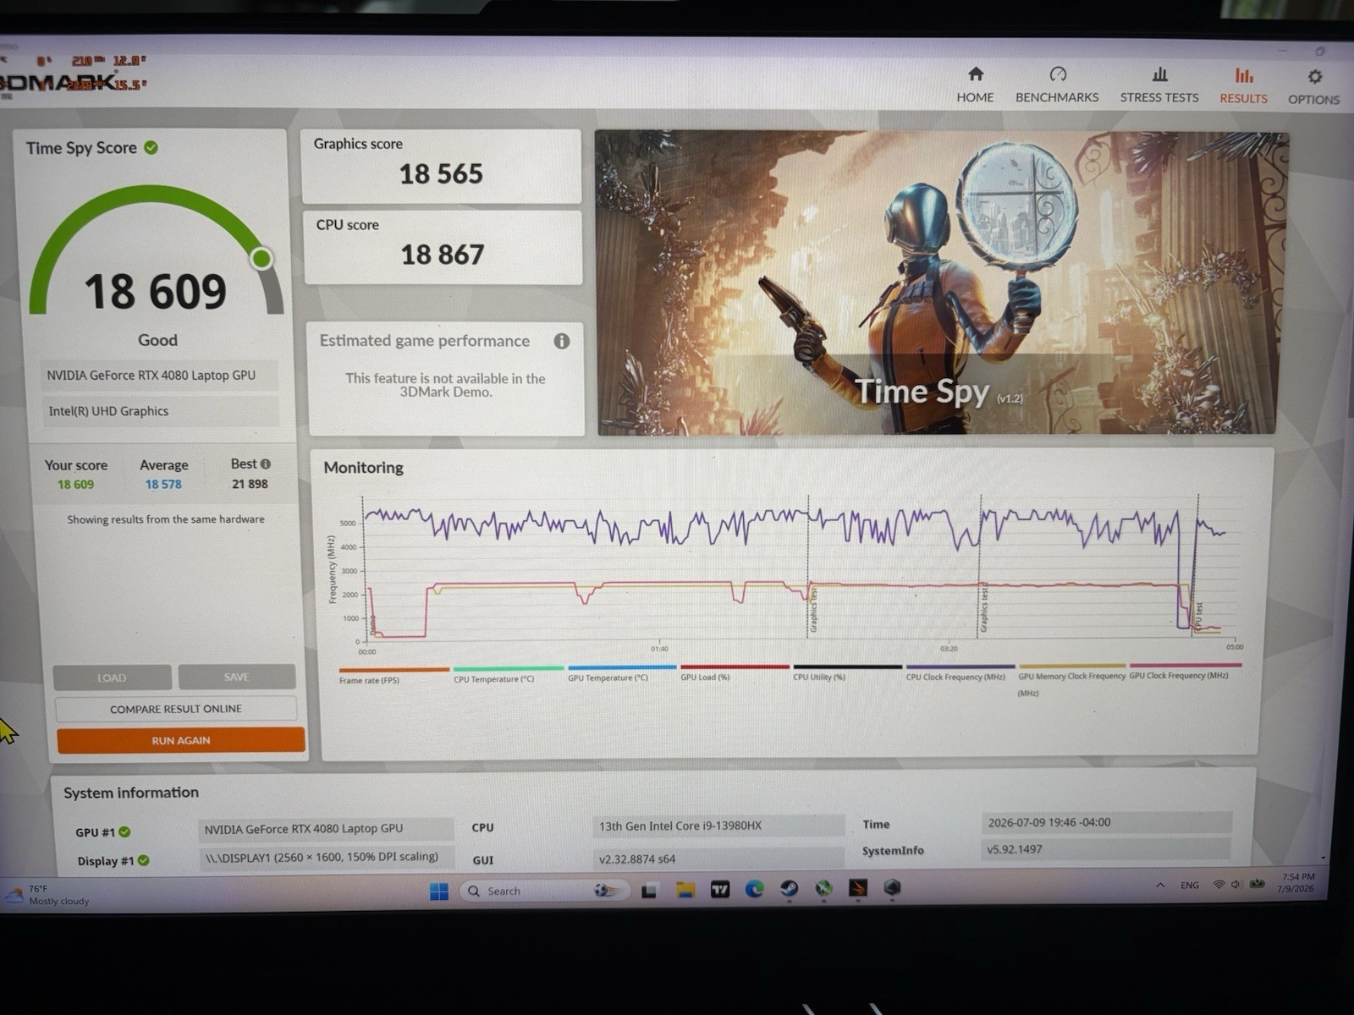Click Display #1 green check in System information
1354x1015 pixels.
tap(144, 860)
